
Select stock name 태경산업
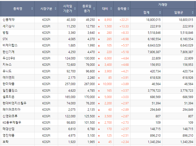point(8,129)
